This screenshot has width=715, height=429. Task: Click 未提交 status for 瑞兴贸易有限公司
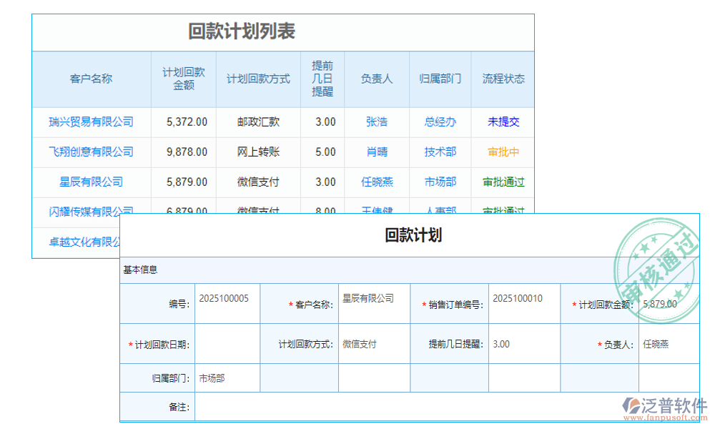point(503,122)
